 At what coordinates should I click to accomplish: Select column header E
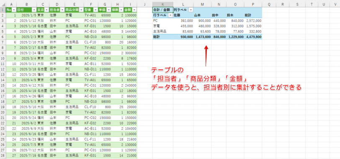pos(74,5)
